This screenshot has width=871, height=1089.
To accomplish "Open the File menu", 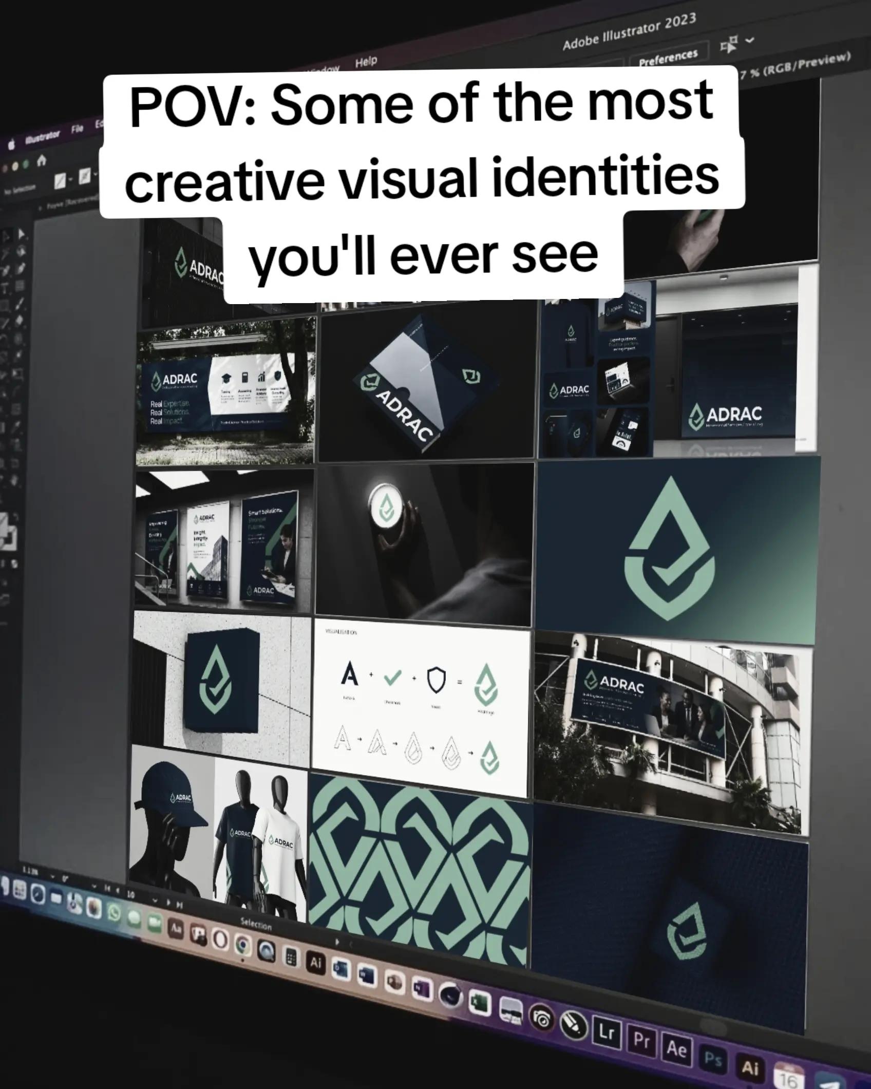I will tap(77, 129).
